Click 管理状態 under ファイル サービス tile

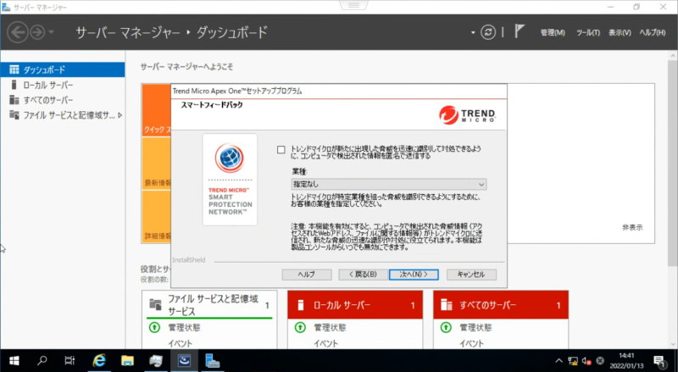click(x=184, y=327)
